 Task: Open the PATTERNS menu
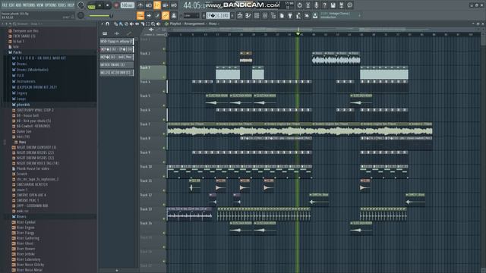[29, 5]
